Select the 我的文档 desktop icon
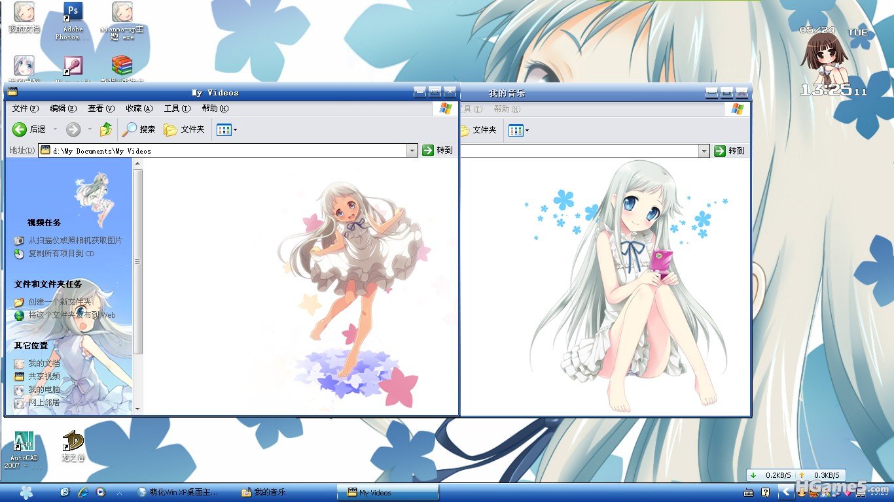Screen dimensions: 894x502 pos(24,18)
